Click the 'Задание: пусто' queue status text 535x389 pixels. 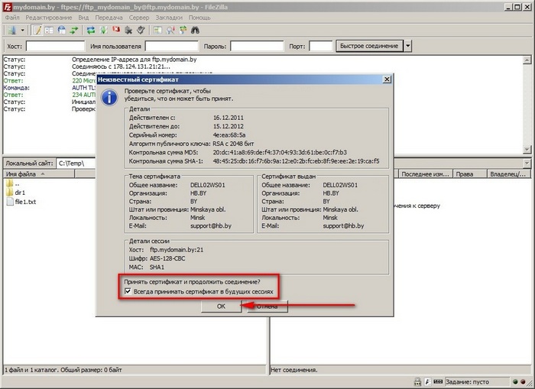coord(467,382)
